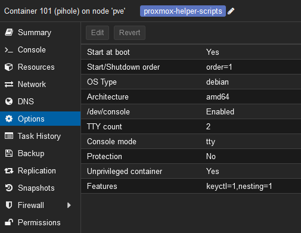Select the Architecture row

[x=191, y=97]
